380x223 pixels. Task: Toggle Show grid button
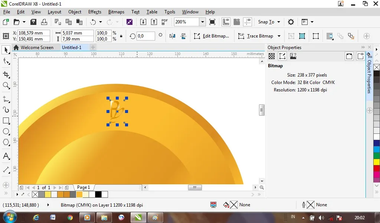[237, 22]
